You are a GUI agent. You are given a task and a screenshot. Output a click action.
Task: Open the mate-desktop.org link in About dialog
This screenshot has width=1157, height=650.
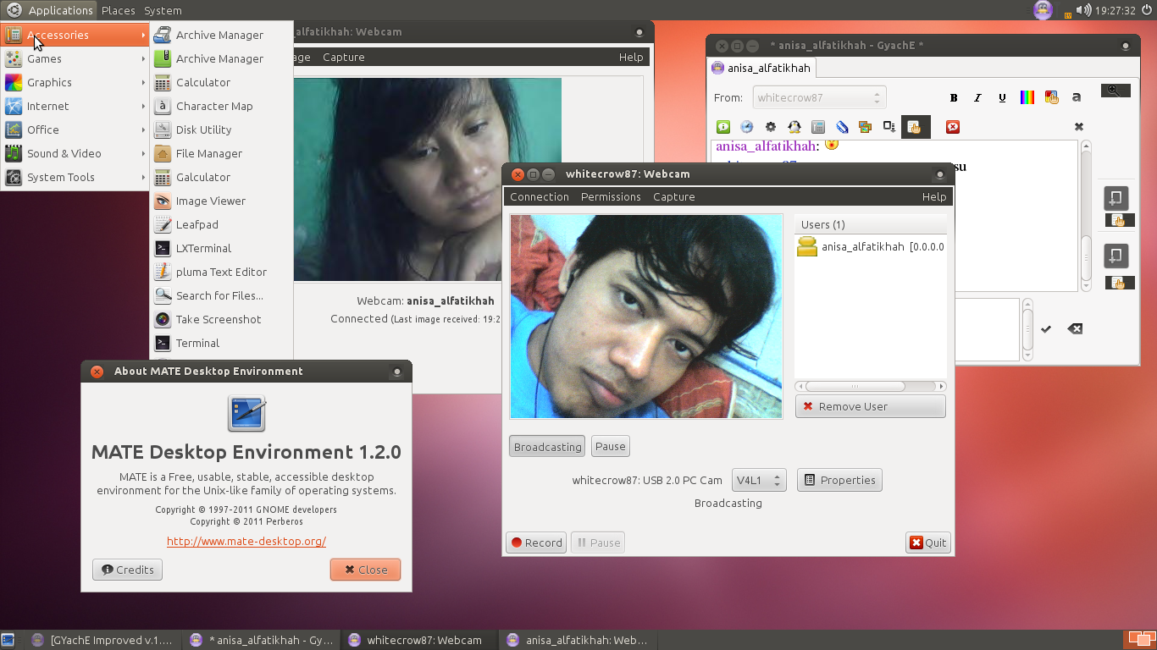point(246,542)
